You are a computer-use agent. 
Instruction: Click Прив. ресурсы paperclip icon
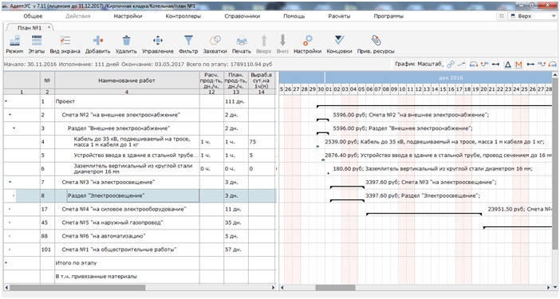[376, 41]
